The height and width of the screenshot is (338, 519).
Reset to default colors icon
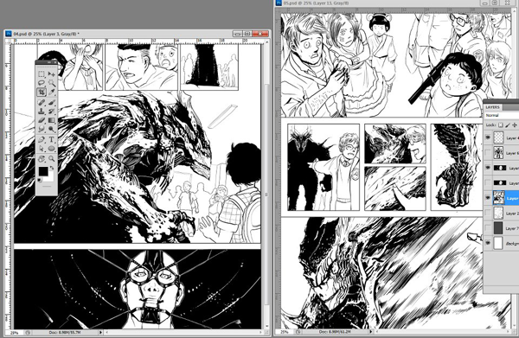pyautogui.click(x=40, y=181)
